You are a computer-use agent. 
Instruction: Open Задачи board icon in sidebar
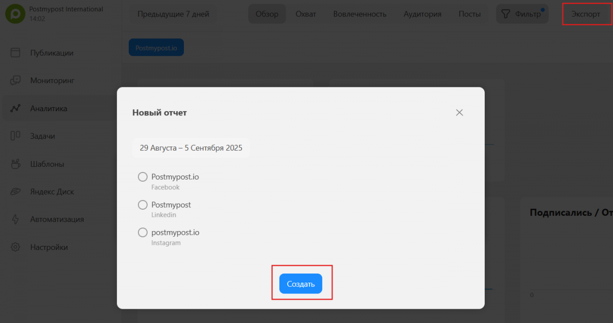pyautogui.click(x=15, y=136)
